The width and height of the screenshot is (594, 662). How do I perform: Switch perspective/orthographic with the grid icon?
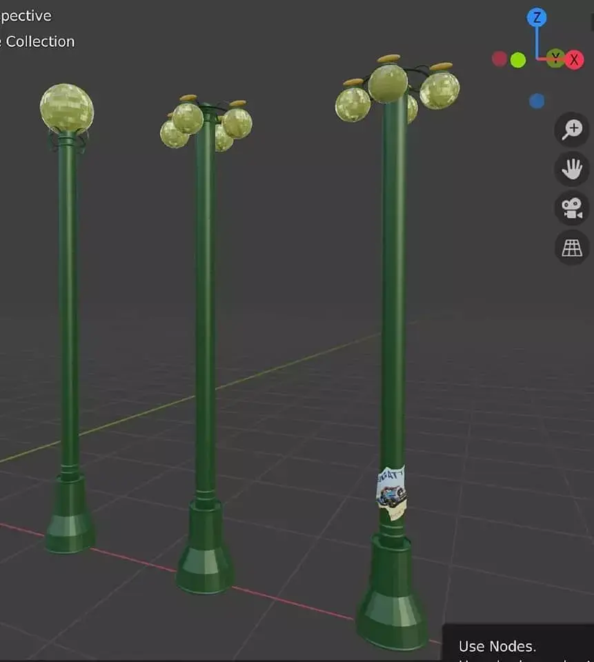(572, 248)
